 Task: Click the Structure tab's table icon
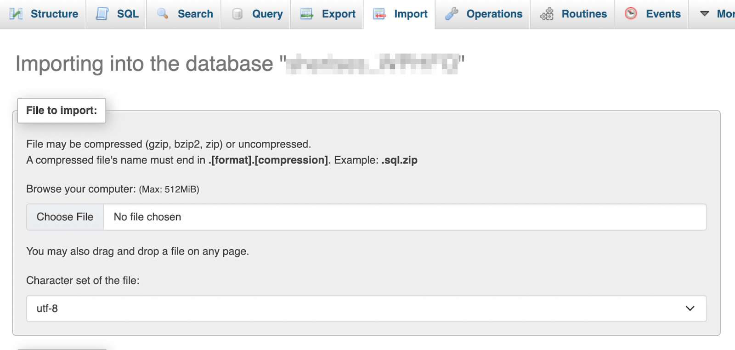click(x=16, y=14)
